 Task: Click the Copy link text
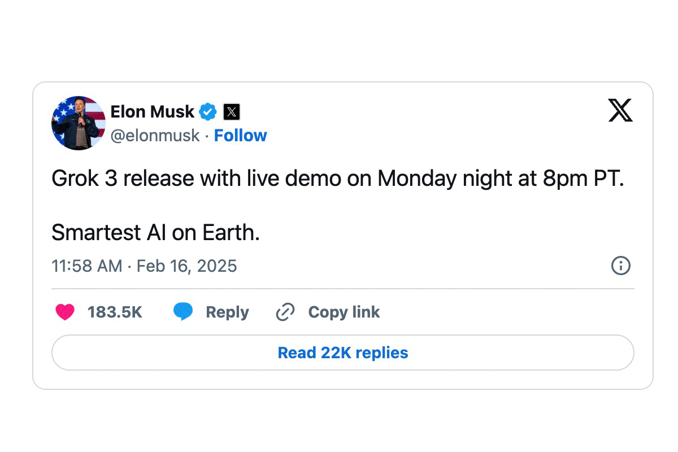[344, 312]
